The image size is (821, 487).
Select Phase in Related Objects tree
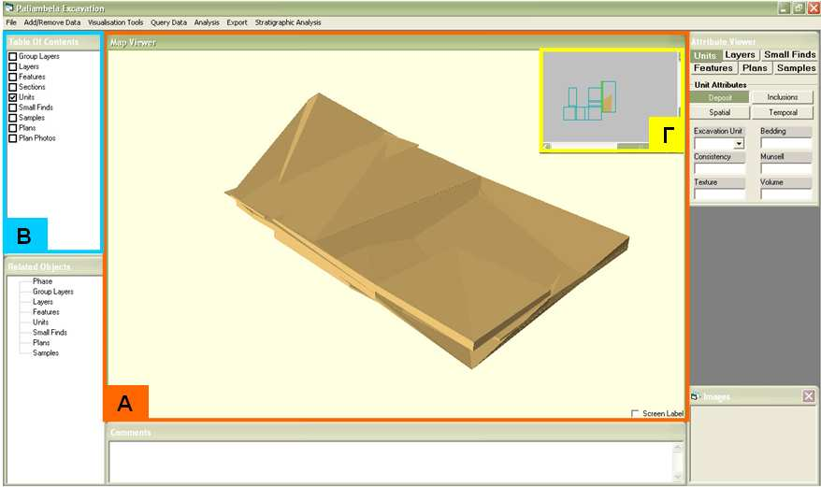42,281
